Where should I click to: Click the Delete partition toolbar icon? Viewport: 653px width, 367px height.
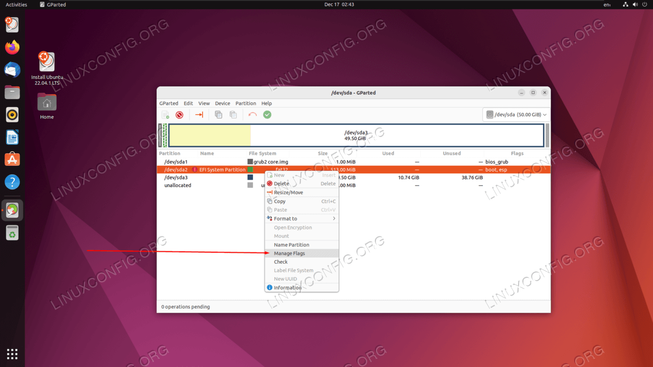click(x=180, y=115)
